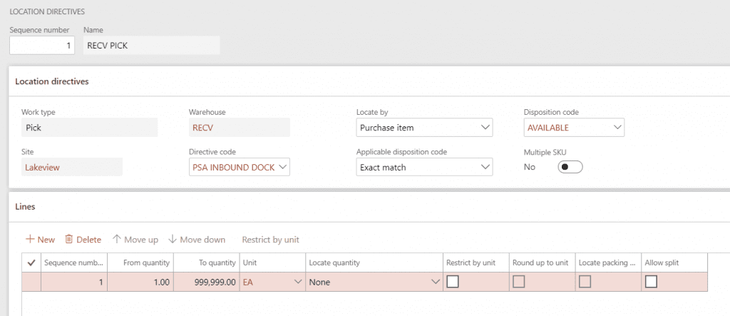Open the Locate quantity dropdown

click(x=435, y=282)
